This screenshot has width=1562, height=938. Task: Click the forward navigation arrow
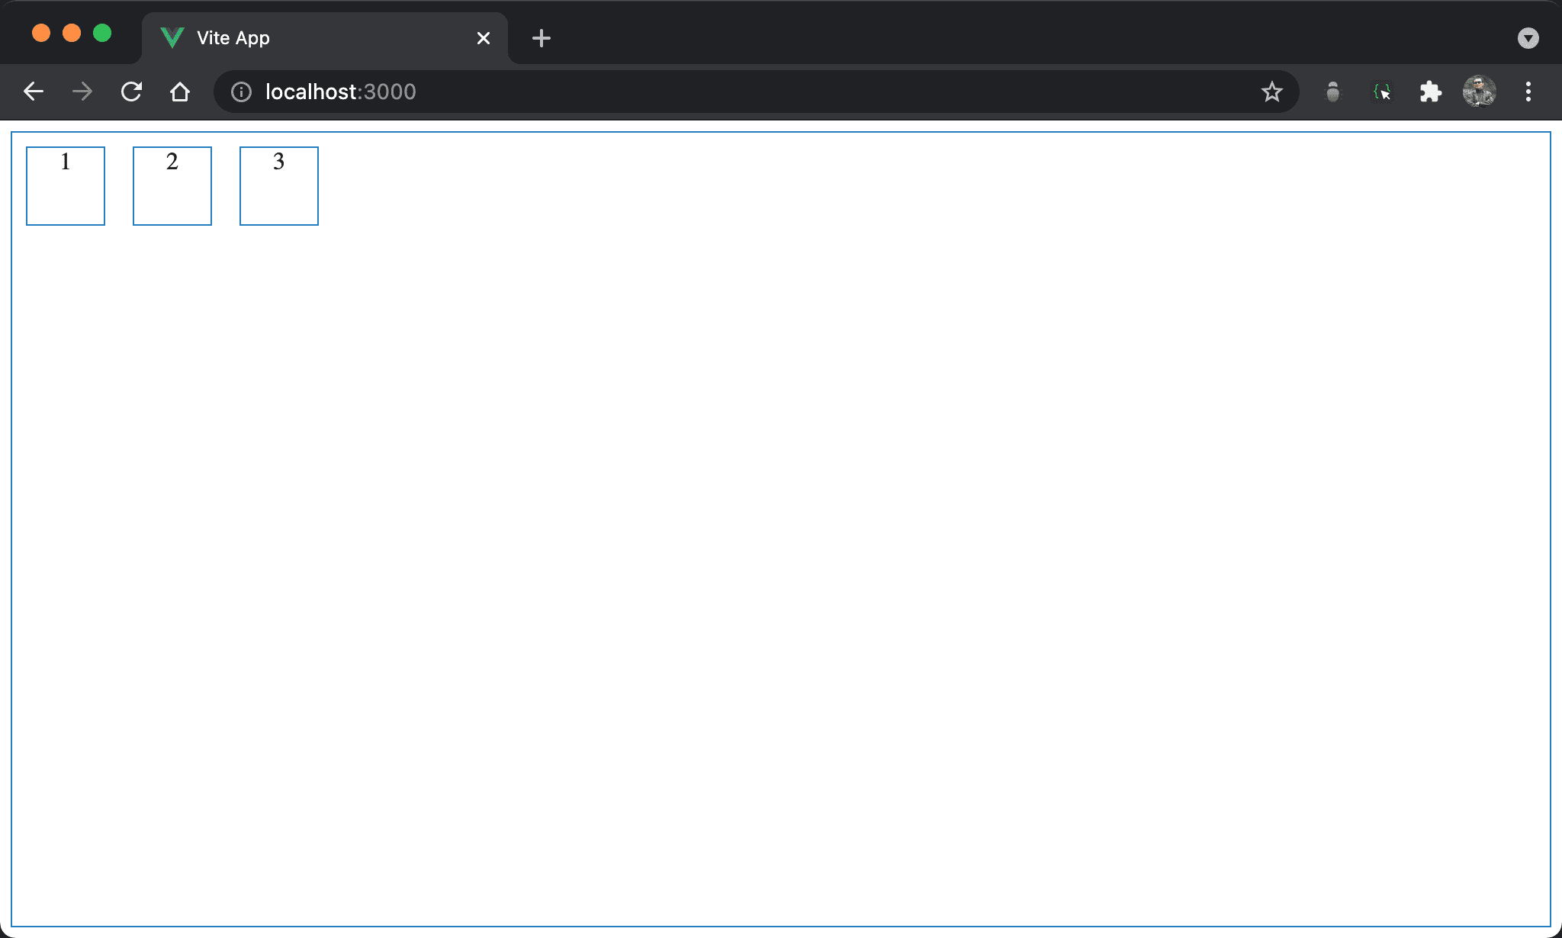tap(82, 92)
